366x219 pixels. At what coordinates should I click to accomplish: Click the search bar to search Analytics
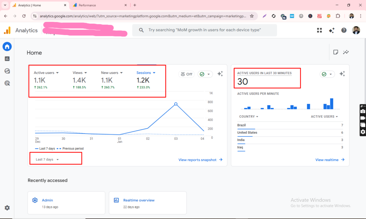pyautogui.click(x=204, y=30)
